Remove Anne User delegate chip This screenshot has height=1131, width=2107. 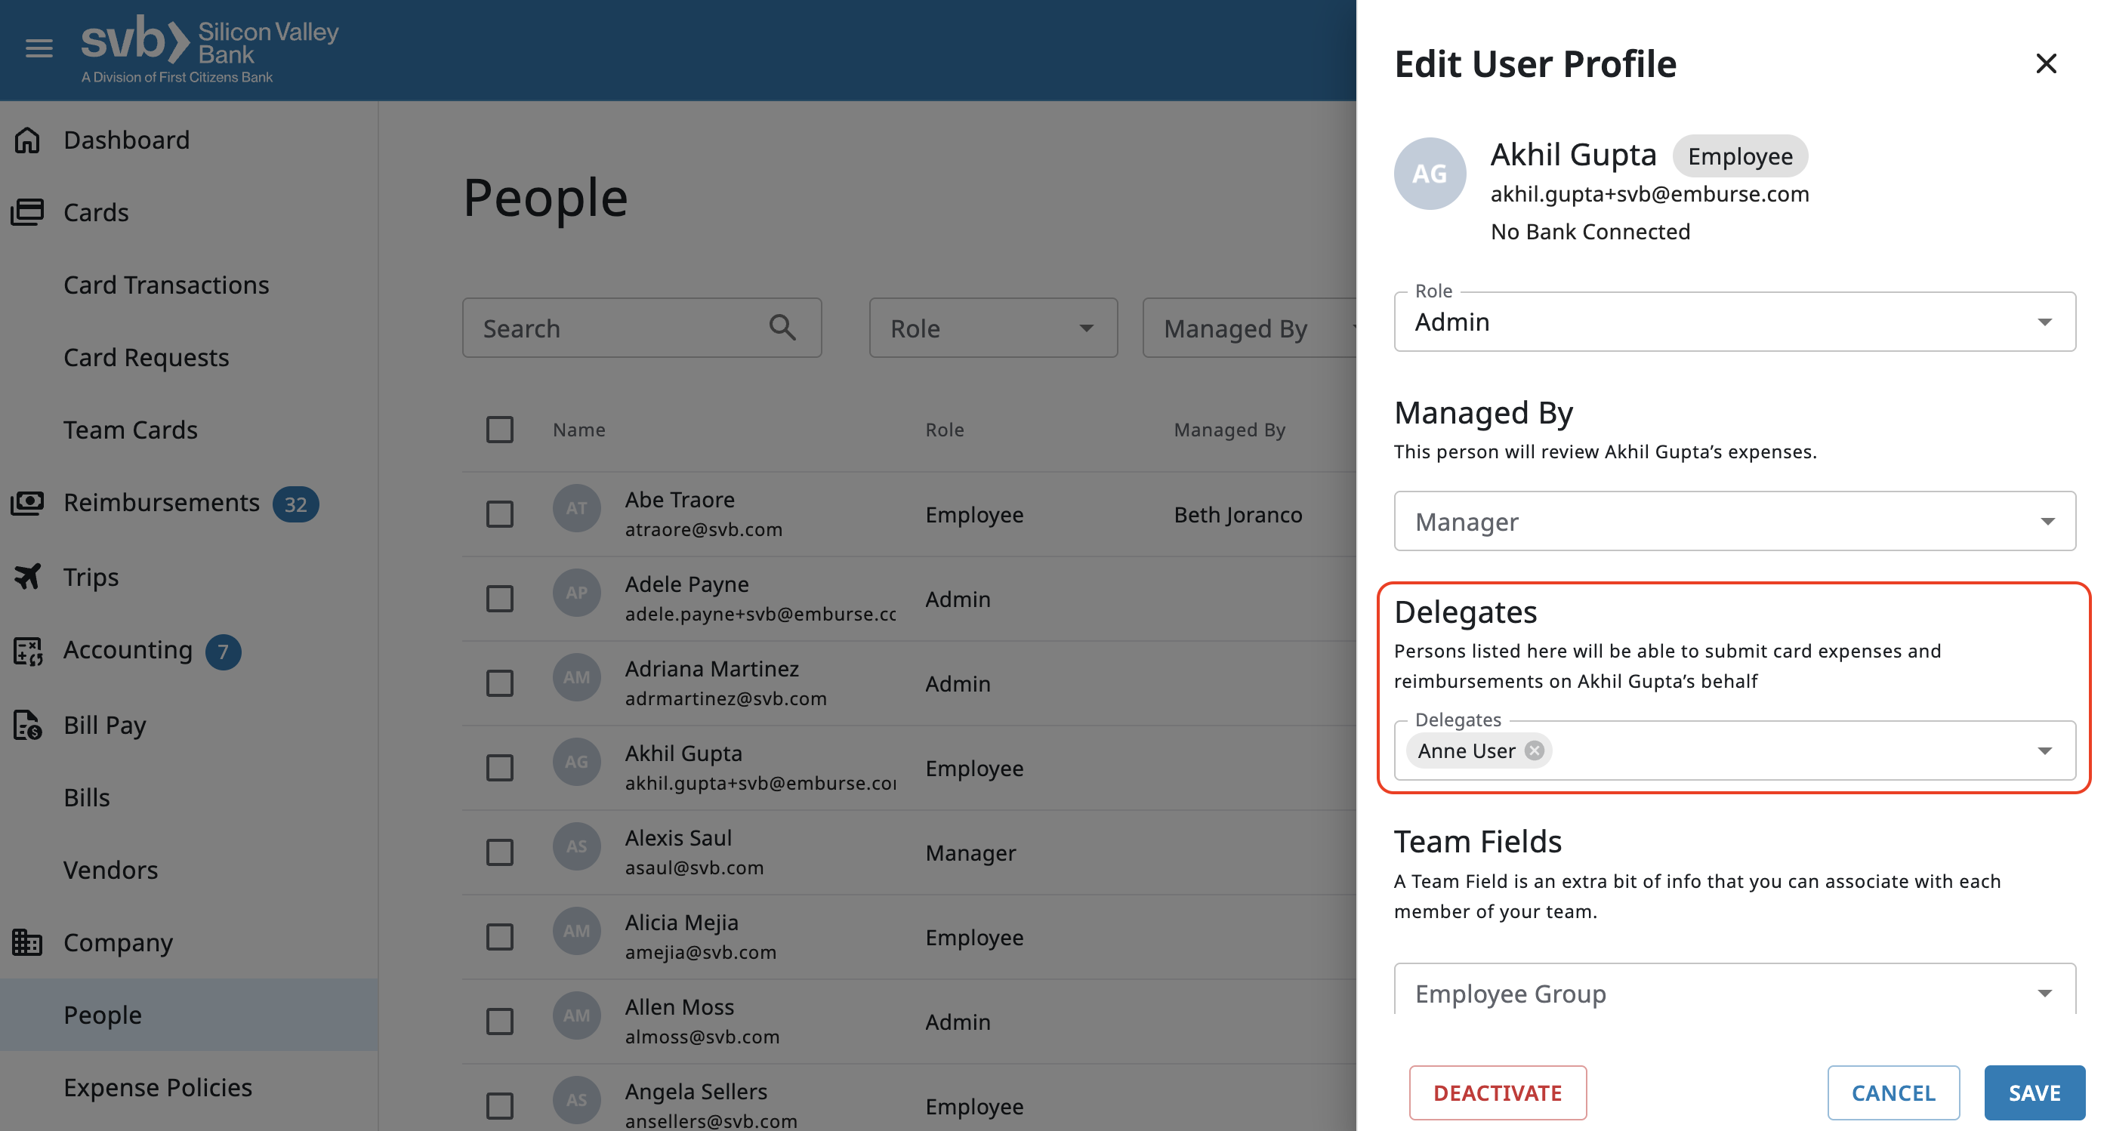(x=1535, y=750)
